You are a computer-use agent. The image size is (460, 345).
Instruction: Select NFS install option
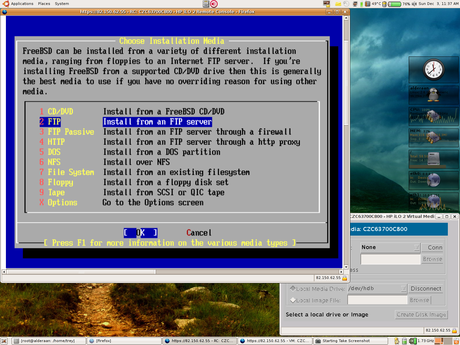coord(104,162)
